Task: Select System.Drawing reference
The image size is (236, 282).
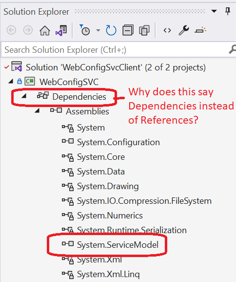Action: click(x=108, y=187)
